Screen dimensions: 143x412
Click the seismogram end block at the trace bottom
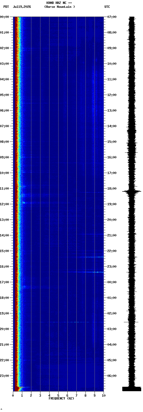click(132, 389)
